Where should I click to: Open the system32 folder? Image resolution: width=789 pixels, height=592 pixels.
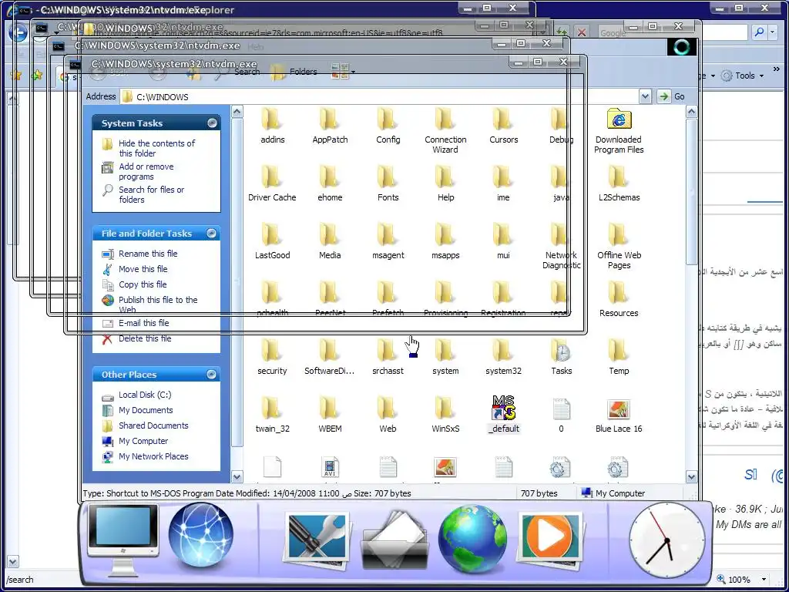click(503, 358)
